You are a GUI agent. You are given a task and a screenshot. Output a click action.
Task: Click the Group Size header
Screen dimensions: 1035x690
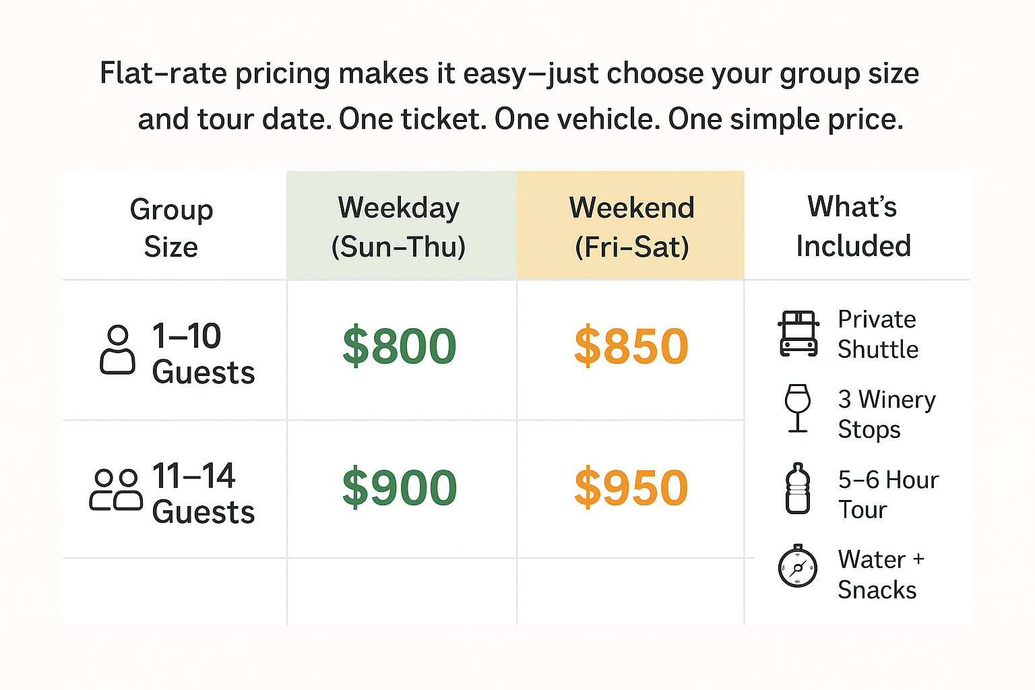pos(171,228)
